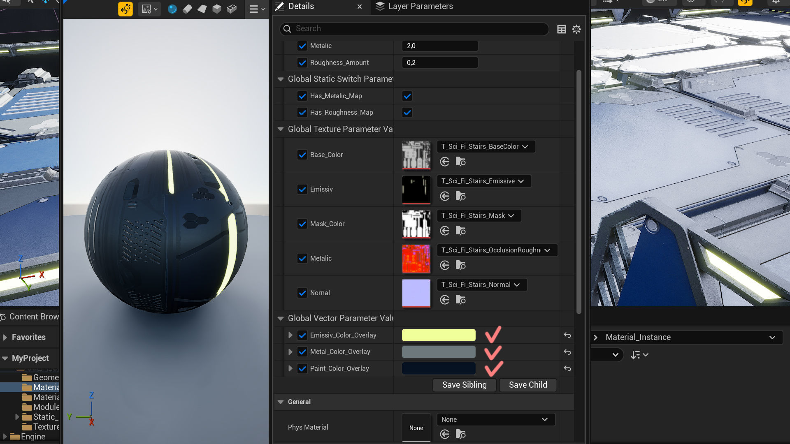
Task: Click Save Child button
Action: tap(527, 385)
